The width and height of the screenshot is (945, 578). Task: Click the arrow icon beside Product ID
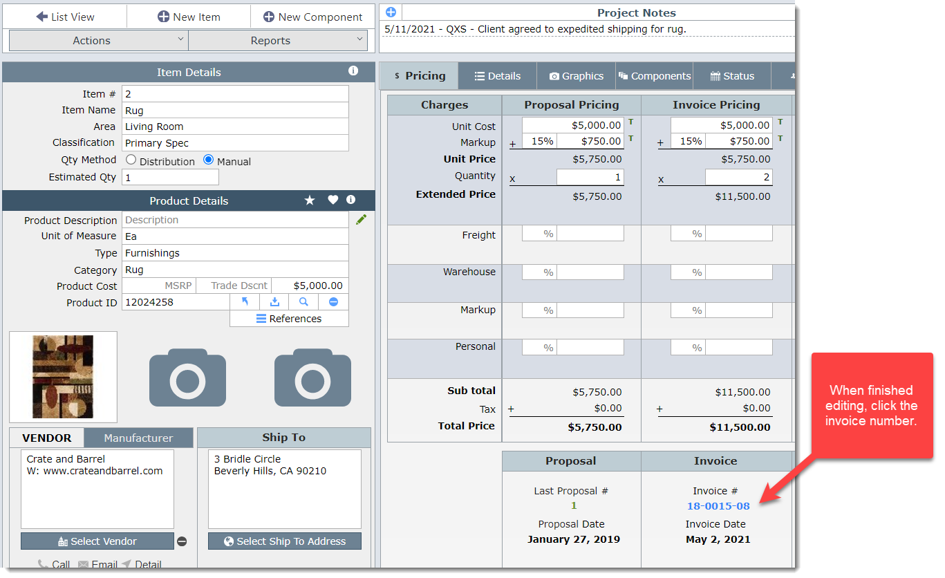[245, 302]
